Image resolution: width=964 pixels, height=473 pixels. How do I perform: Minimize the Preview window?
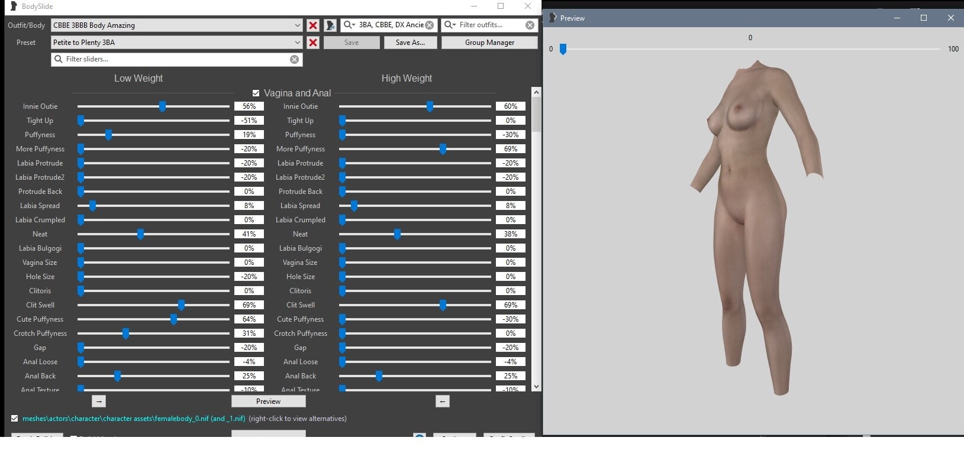coord(897,18)
